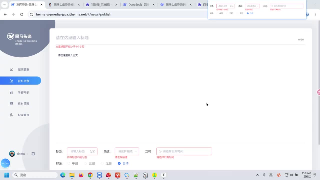The image size is (320, 180).
Task: Reload the current page
Action: (21, 14)
